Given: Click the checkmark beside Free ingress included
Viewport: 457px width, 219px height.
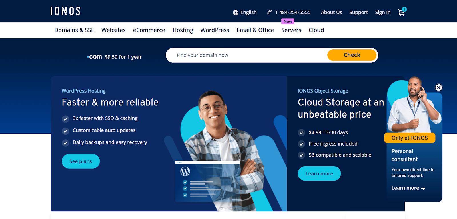Looking at the screenshot, I should (x=301, y=144).
